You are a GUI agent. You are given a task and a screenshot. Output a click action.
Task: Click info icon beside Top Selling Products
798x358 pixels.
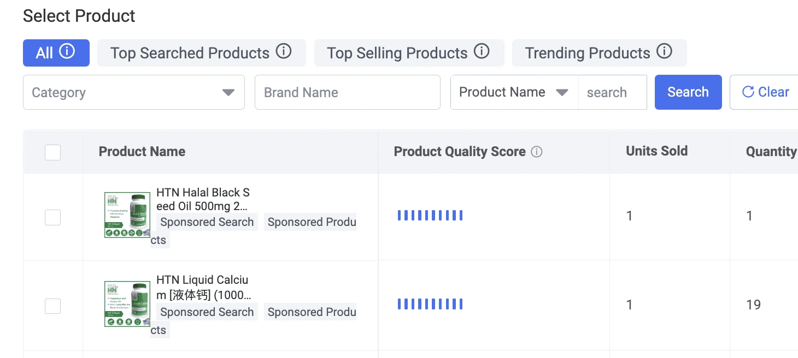(481, 52)
